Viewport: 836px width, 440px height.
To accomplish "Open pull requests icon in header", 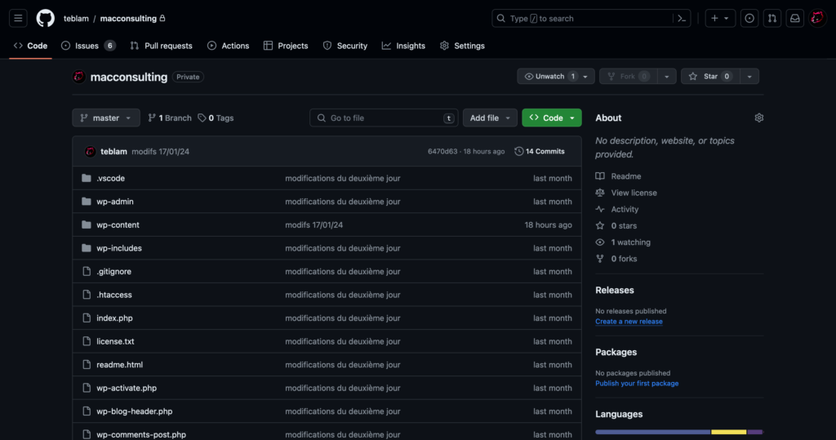I will 772,18.
